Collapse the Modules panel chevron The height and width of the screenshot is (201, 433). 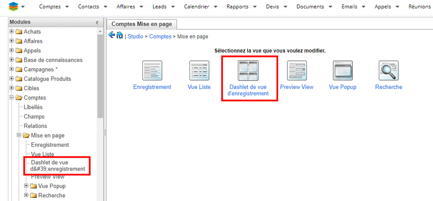pos(97,22)
